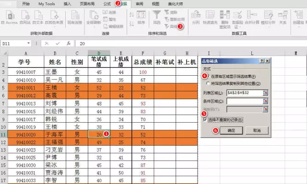Click the 确定 (OK) button
The image size is (307, 184).
click(231, 130)
